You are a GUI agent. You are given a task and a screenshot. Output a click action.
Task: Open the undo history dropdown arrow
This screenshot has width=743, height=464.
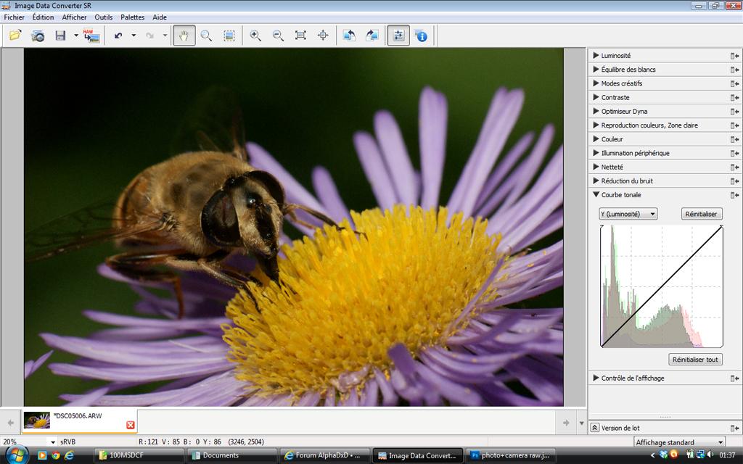[134, 36]
